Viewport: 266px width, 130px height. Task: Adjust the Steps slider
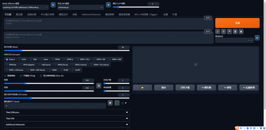[67, 50]
